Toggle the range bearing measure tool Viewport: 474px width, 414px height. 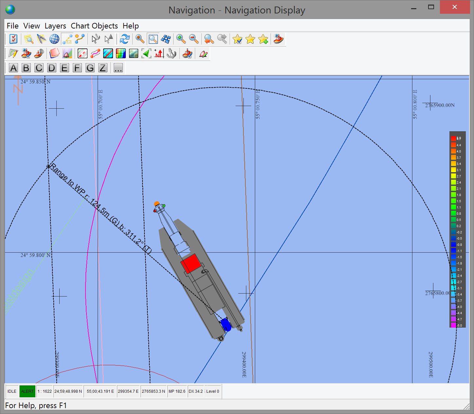click(x=67, y=39)
